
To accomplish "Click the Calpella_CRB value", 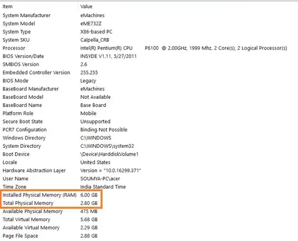I will point(95,40).
